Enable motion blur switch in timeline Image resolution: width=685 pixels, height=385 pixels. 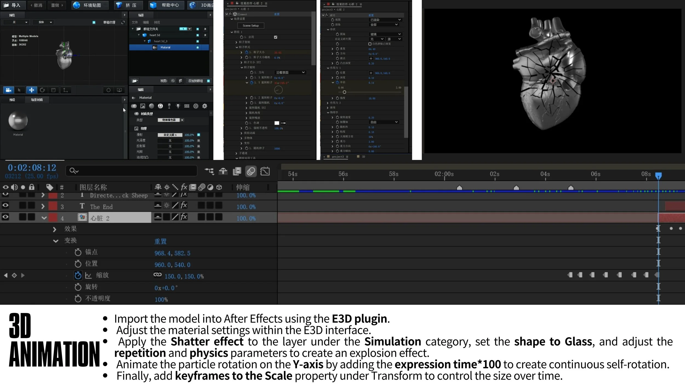coord(251,171)
